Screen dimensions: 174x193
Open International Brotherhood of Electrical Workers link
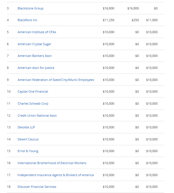pos(52,163)
